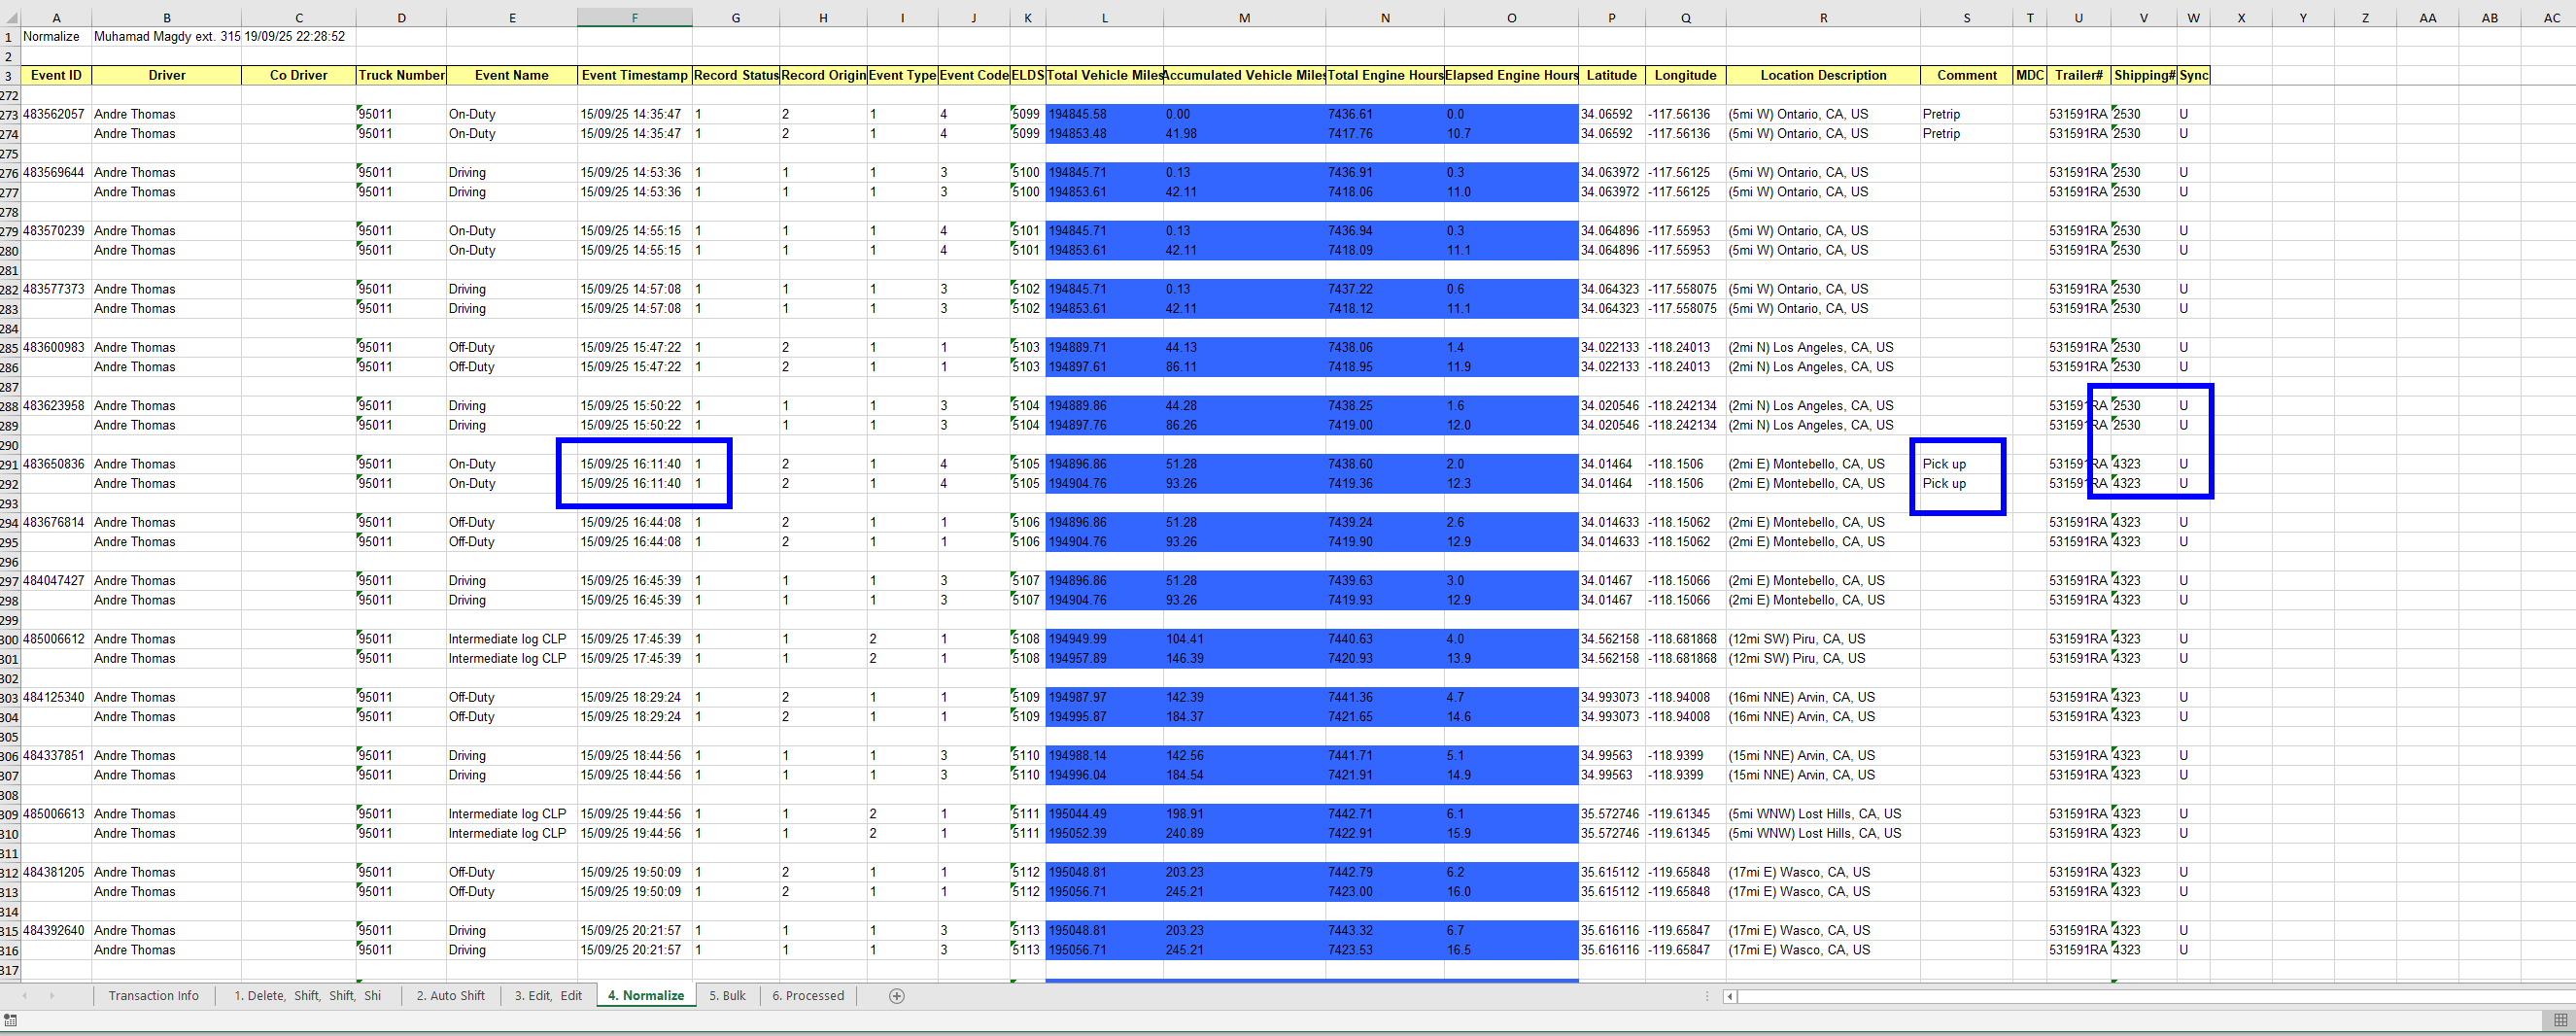Switch to the '6. Processed' sheet tab
This screenshot has height=1036, width=2576.
click(808, 995)
